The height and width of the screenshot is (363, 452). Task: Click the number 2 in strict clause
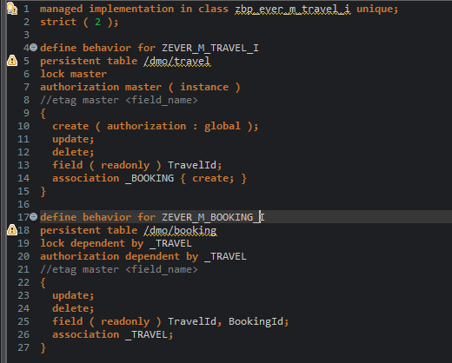[x=98, y=22]
